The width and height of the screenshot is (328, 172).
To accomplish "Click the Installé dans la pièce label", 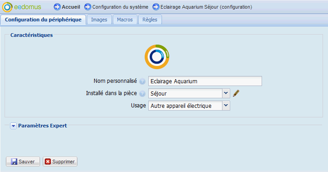I will (111, 93).
